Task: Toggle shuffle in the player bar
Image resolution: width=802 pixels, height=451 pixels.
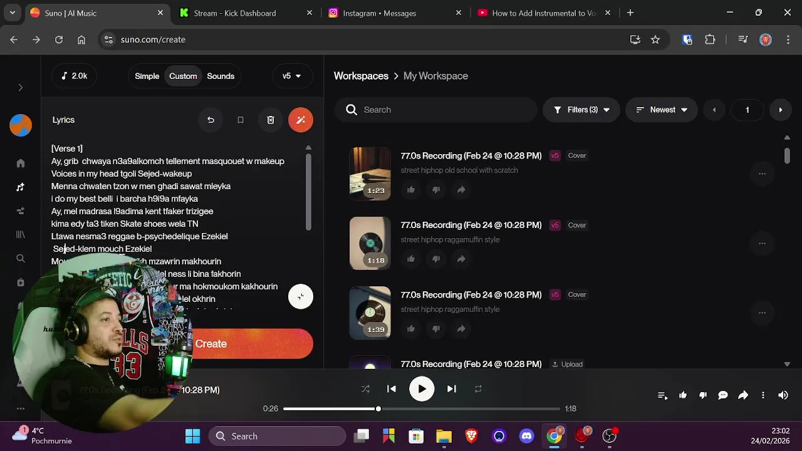Action: pos(365,389)
